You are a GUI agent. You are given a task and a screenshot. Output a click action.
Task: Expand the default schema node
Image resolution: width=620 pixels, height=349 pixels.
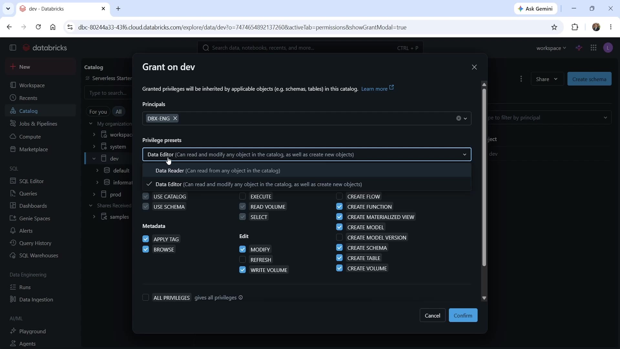coord(97,170)
